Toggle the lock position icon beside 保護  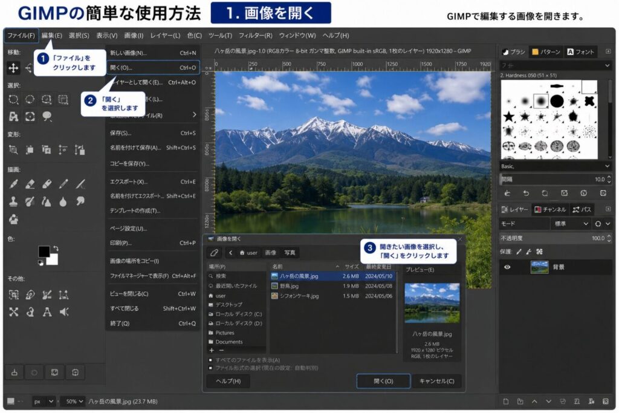[528, 252]
